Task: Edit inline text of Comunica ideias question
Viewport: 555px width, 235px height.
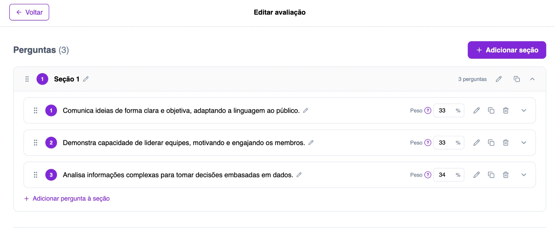Action: coord(306,110)
